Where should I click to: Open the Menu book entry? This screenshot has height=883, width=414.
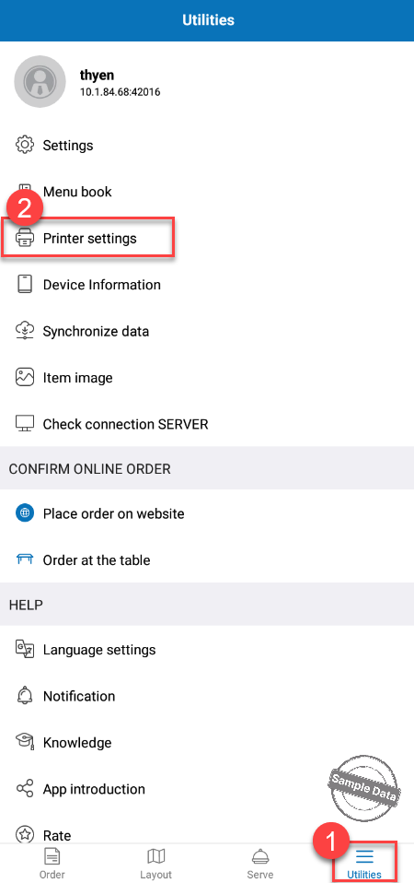point(77,192)
